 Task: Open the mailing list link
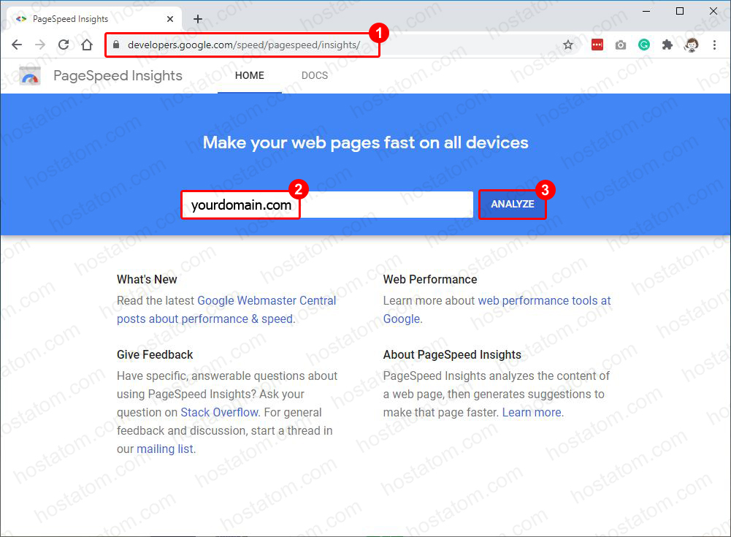tap(165, 449)
